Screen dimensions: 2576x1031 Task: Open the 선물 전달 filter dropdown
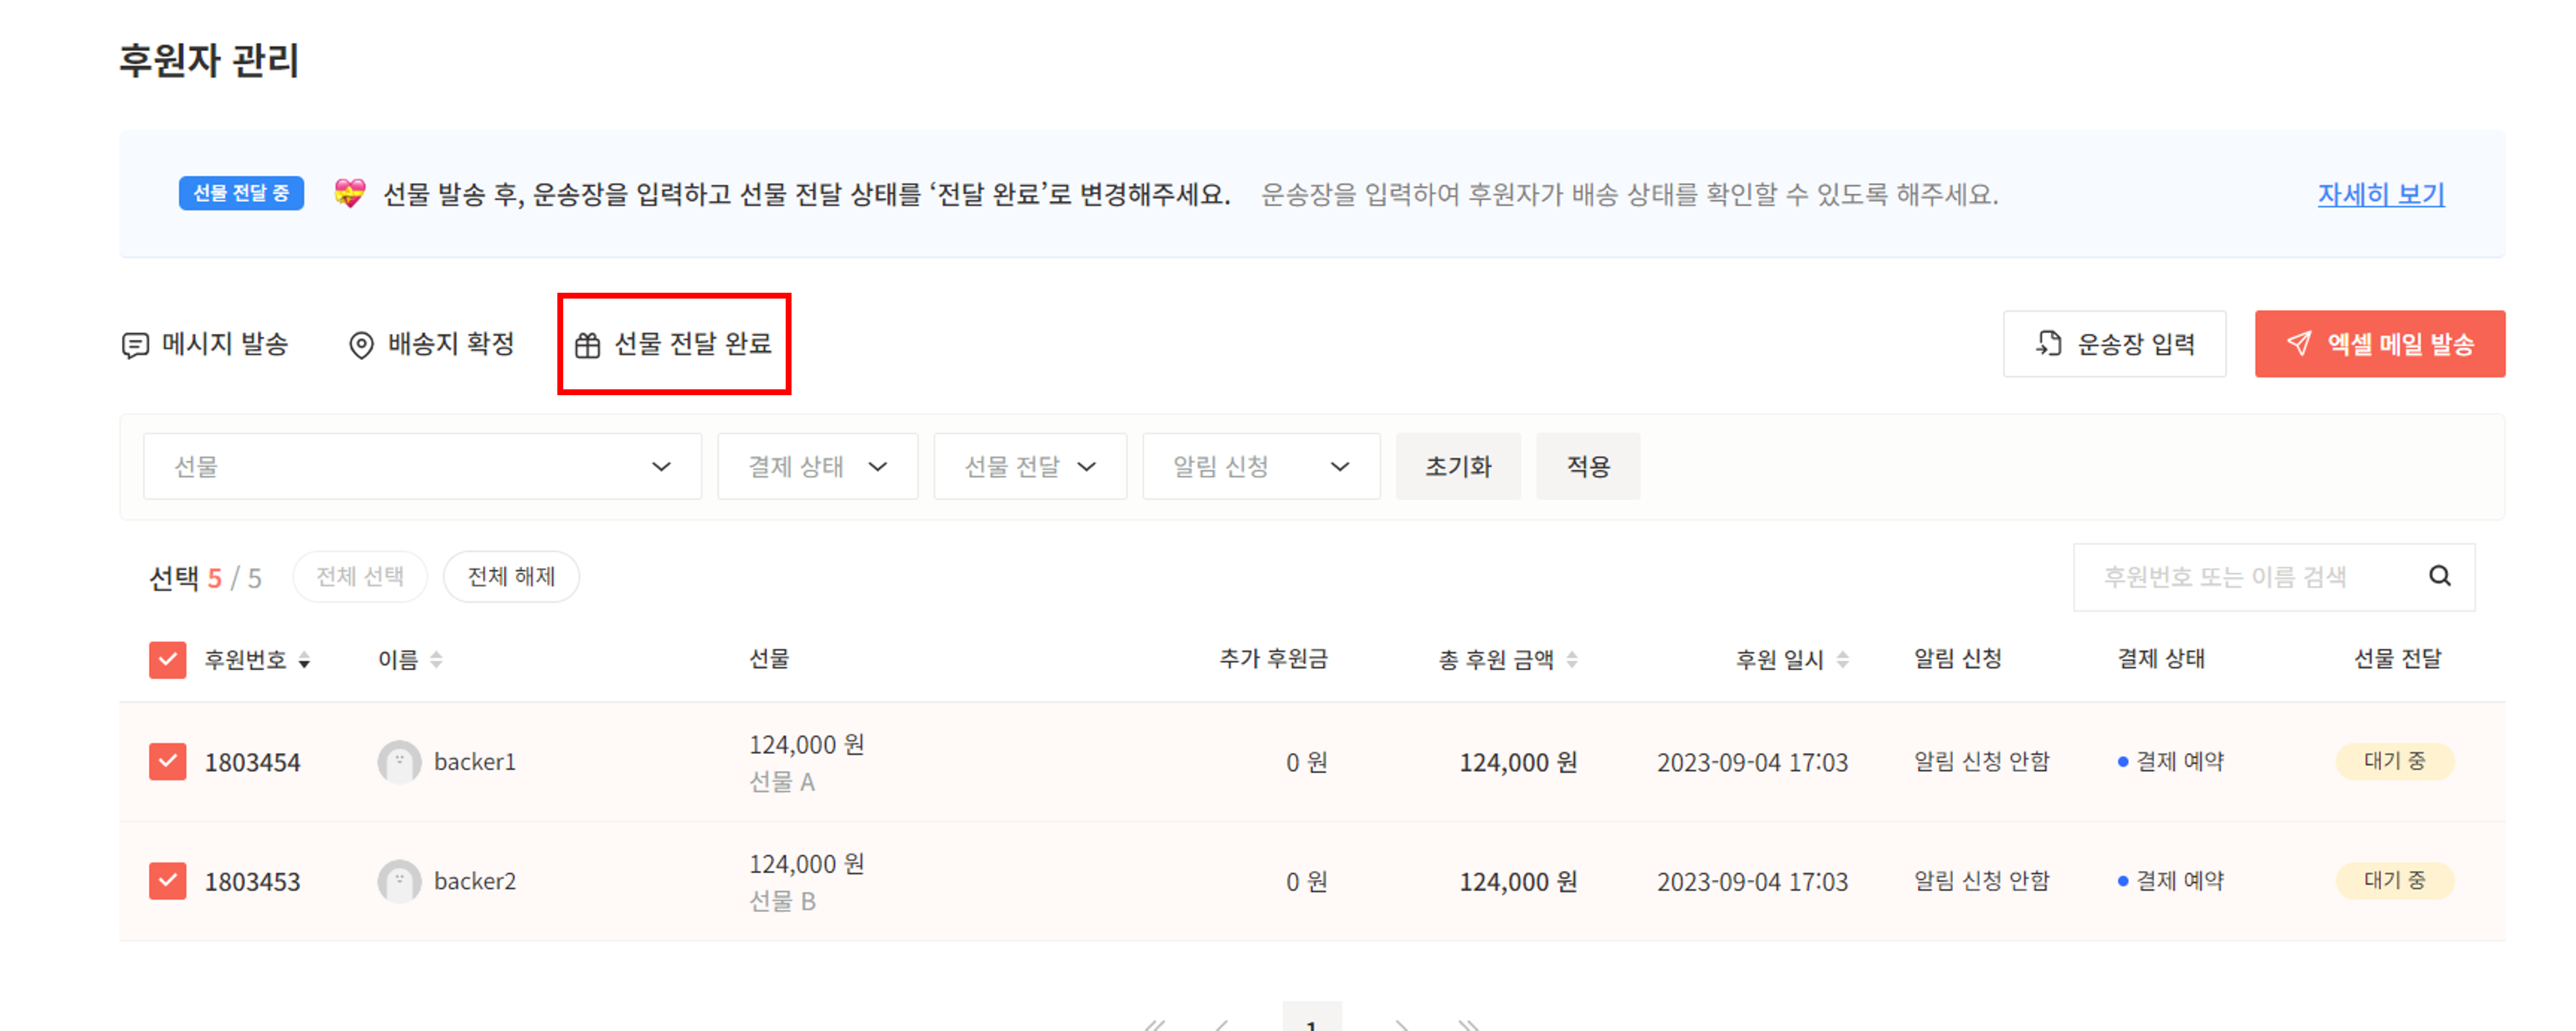1029,467
